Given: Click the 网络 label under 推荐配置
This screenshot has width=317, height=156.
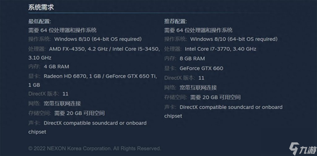Looking at the screenshot, I should [x=170, y=87].
